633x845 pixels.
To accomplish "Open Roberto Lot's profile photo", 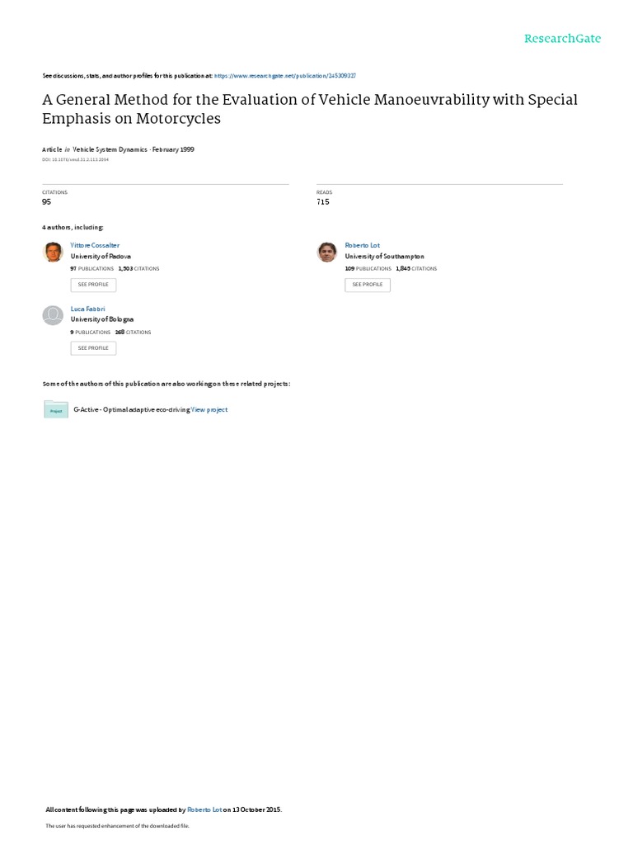I will pos(326,252).
